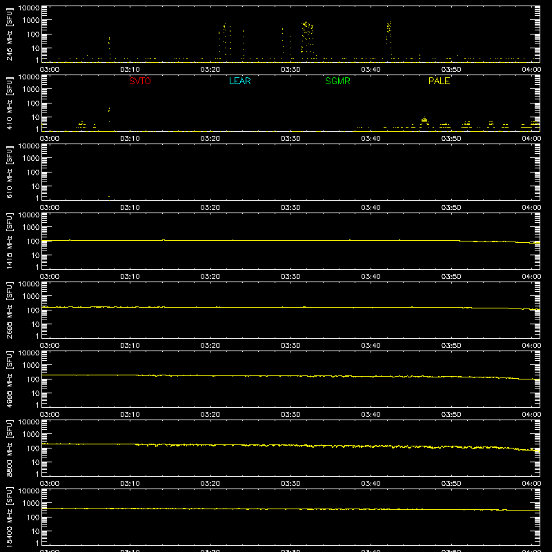
Task: Select the 2695 MHz [SFU] axis label
Action: click(x=10, y=310)
